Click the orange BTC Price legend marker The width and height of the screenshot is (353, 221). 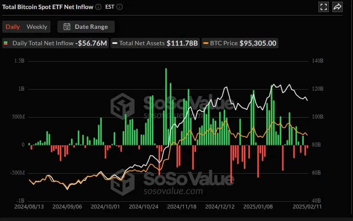(205, 43)
